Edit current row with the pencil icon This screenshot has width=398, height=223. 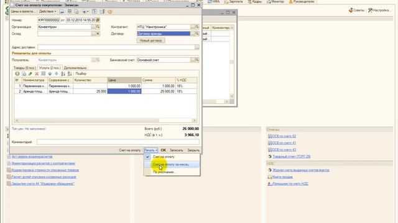click(x=30, y=74)
